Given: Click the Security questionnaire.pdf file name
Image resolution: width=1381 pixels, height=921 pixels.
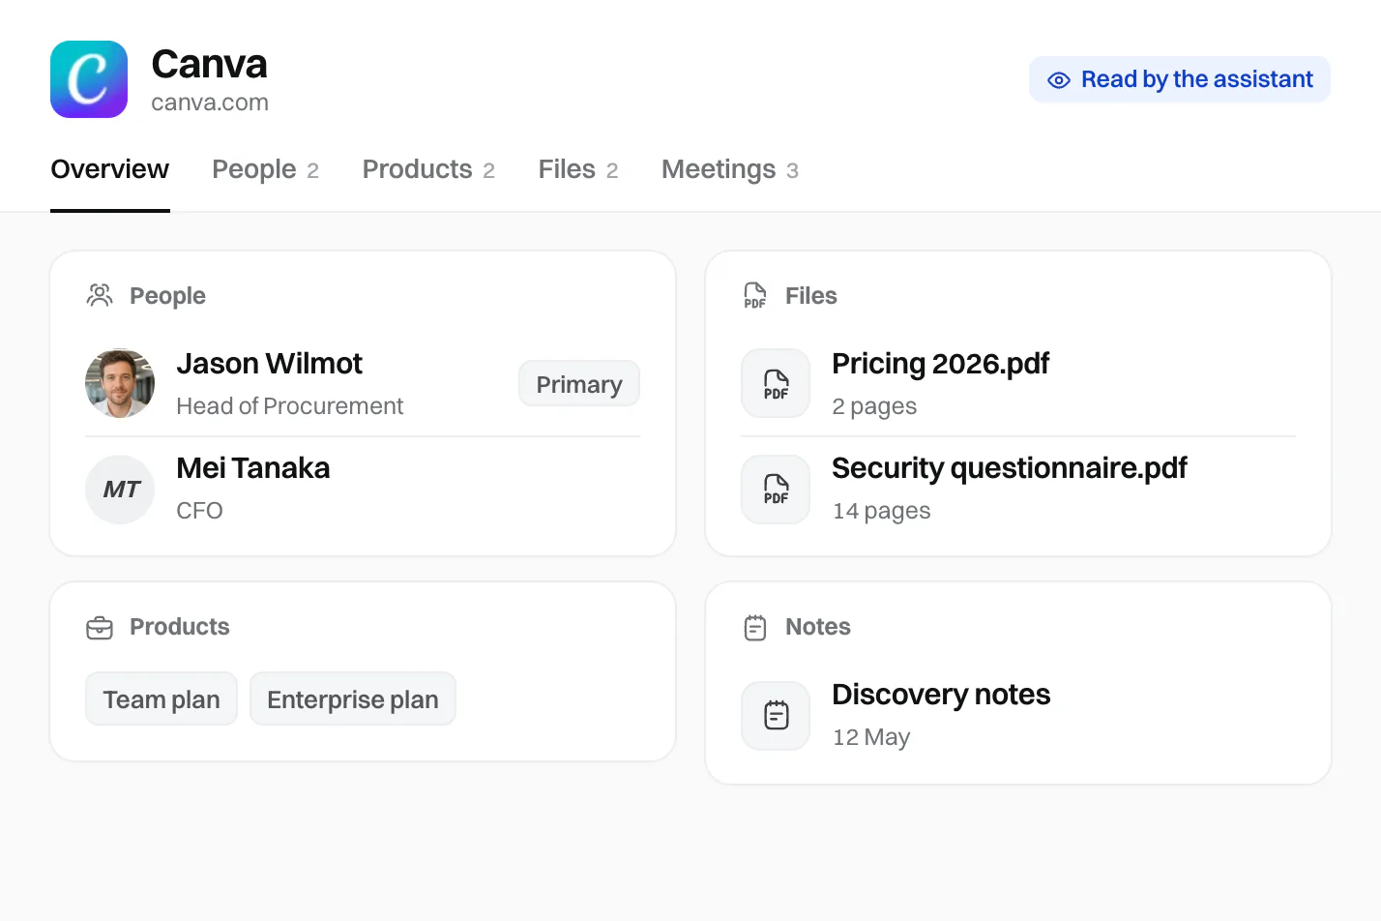Looking at the screenshot, I should pos(1010,468).
